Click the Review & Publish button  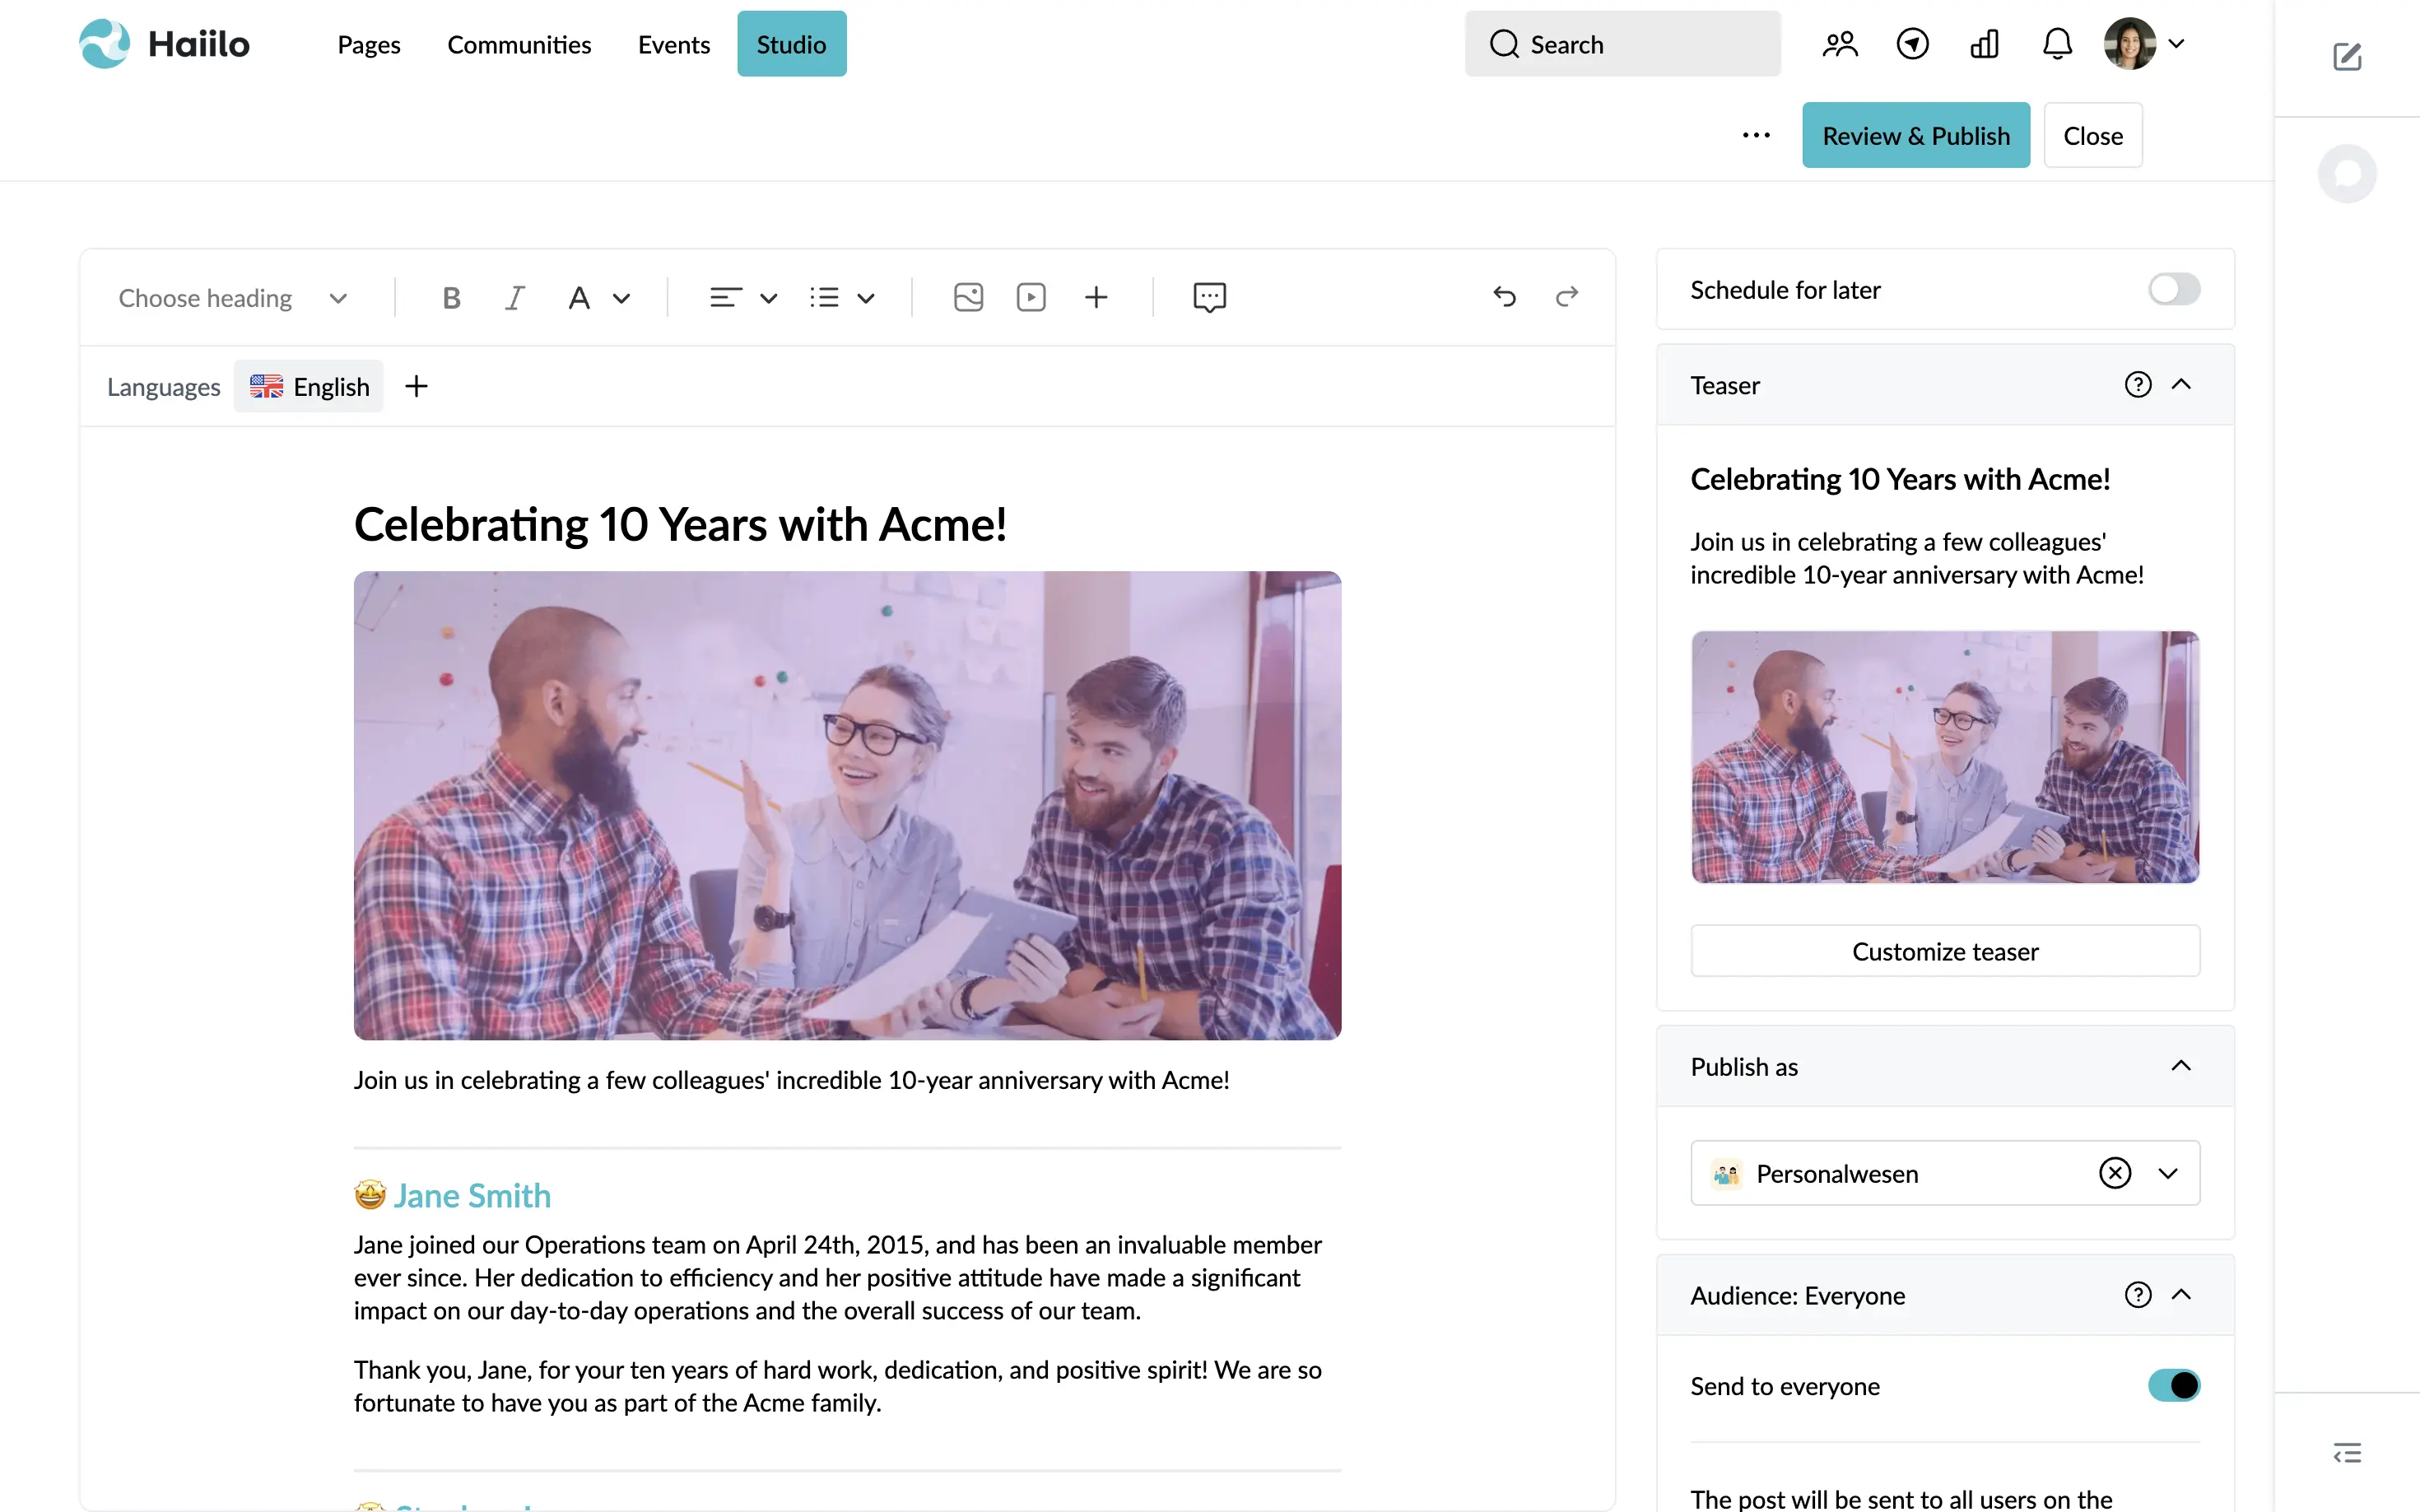[1915, 135]
